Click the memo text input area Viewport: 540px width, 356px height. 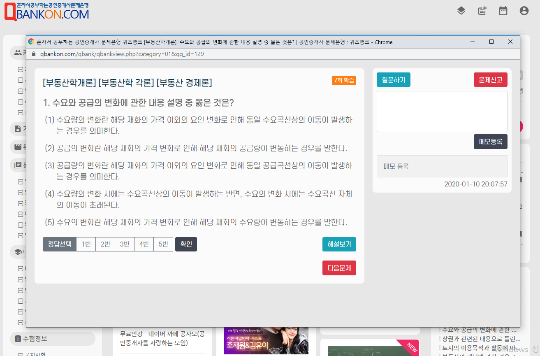[442, 112]
